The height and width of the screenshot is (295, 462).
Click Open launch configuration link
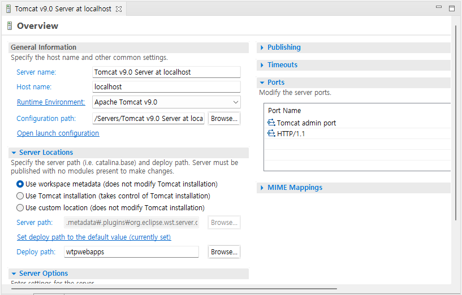[58, 133]
